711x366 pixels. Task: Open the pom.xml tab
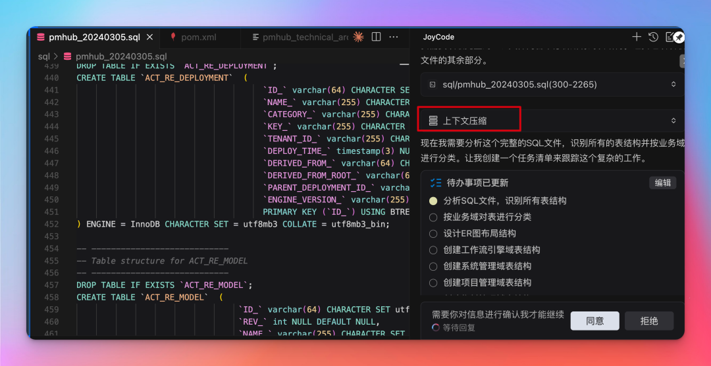200,37
